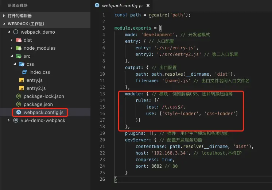Click host value '192.168.3.34'
The height and width of the screenshot is (190, 272).
coord(170,153)
